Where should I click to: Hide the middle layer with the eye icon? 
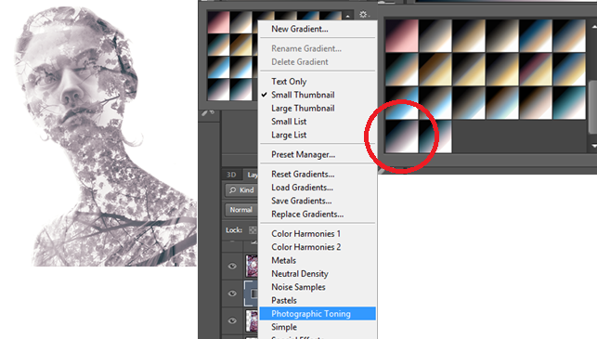[232, 293]
